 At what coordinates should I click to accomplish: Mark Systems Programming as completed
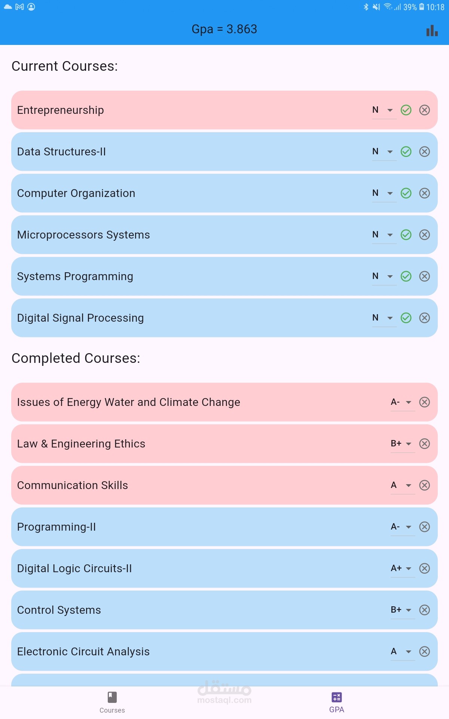[x=406, y=276]
